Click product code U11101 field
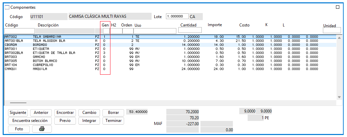Viewport: 347px width, 137px height. [49, 16]
